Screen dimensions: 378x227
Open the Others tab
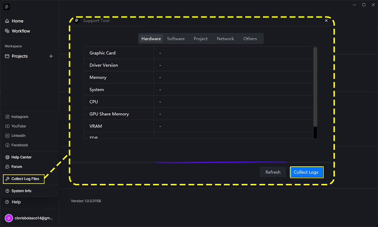tap(250, 38)
